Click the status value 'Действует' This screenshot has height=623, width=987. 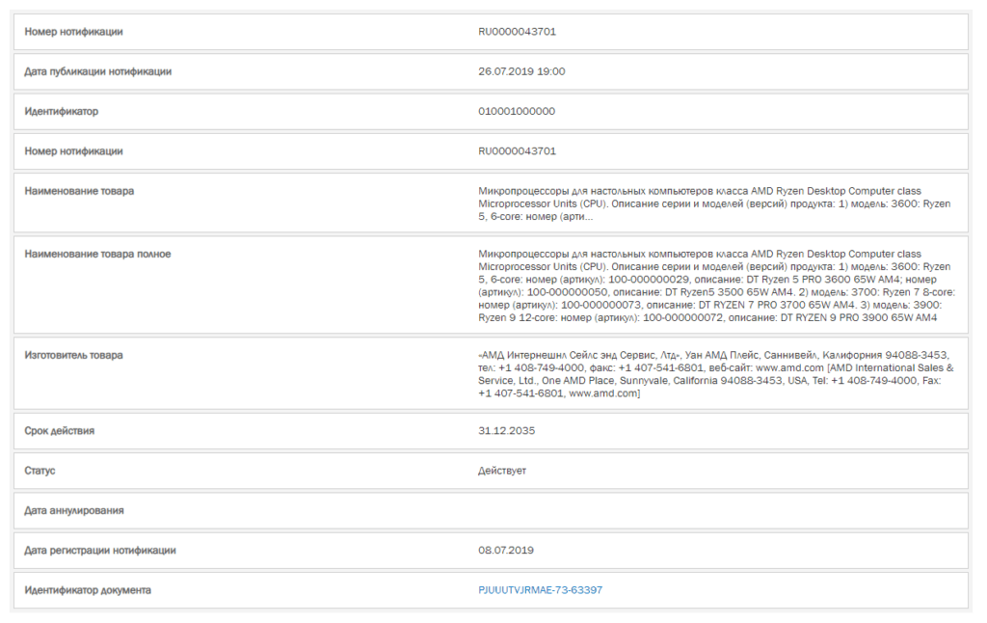pyautogui.click(x=502, y=471)
